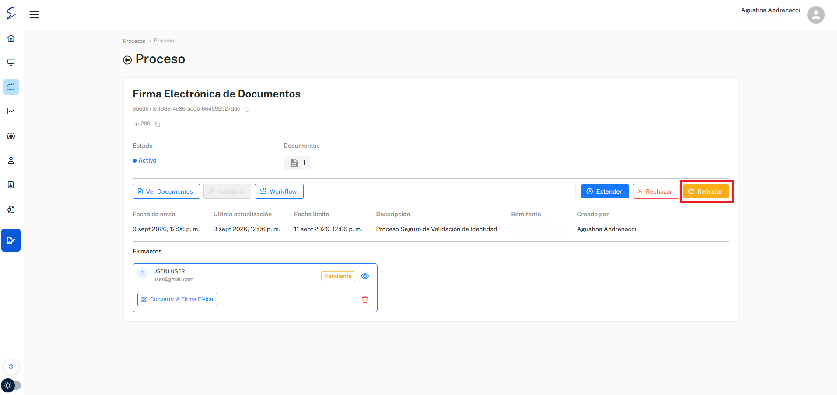Toggle the light/dark theme switch
This screenshot has height=395, width=837.
[x=11, y=385]
